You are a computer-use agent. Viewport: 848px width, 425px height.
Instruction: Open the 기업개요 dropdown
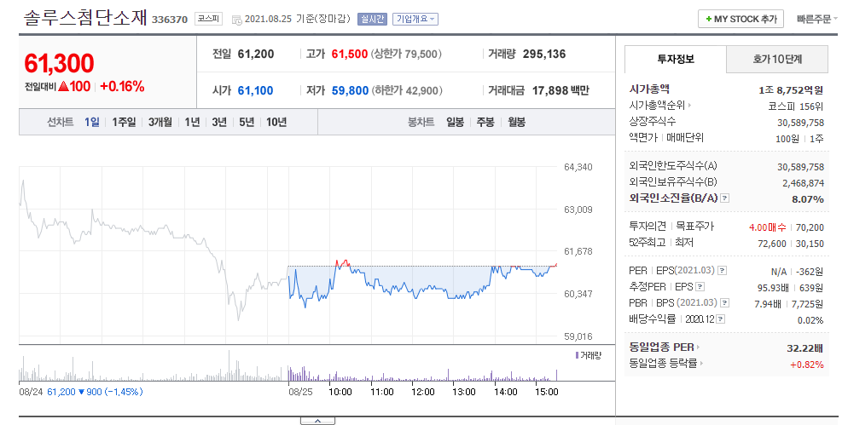tap(415, 19)
